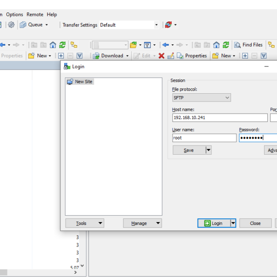
Task: Open the Manage dropdown button
Action: tap(142, 223)
